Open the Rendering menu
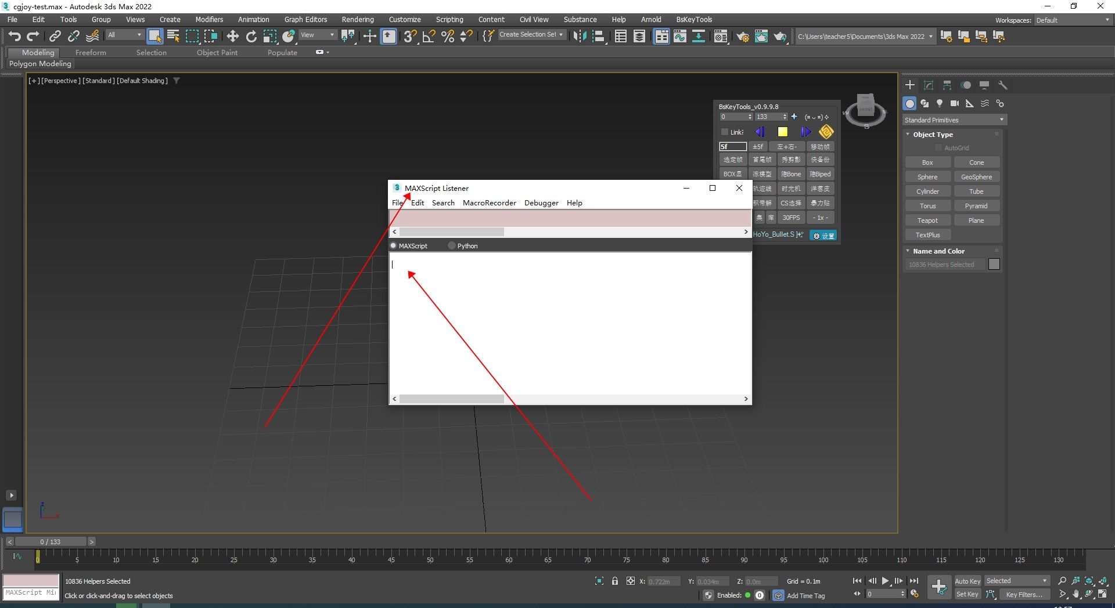The height and width of the screenshot is (608, 1115). point(358,20)
